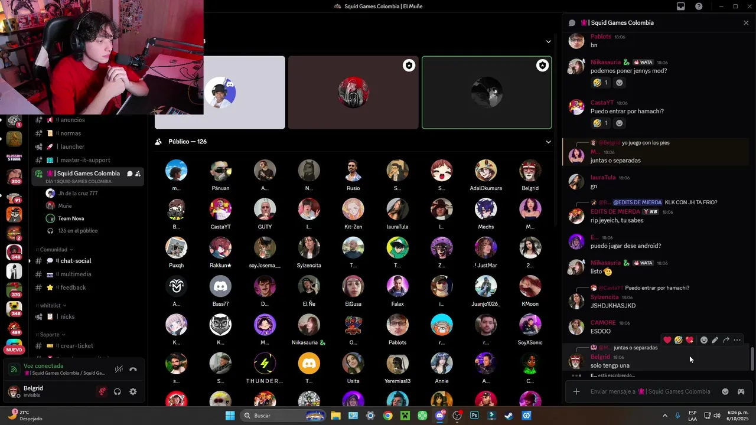Open more options on hovered message
Image resolution: width=756 pixels, height=425 pixels.
pyautogui.click(x=737, y=340)
